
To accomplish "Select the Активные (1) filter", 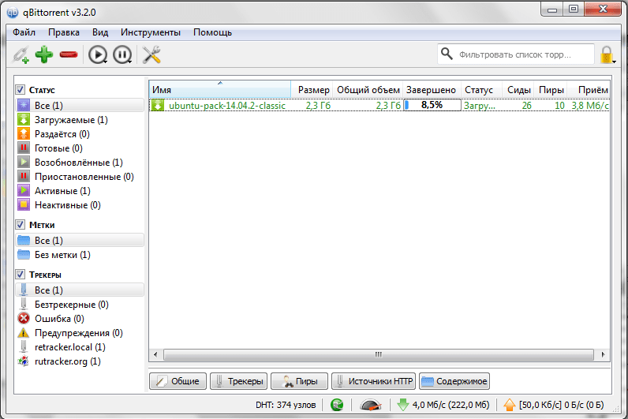I will coord(80,191).
